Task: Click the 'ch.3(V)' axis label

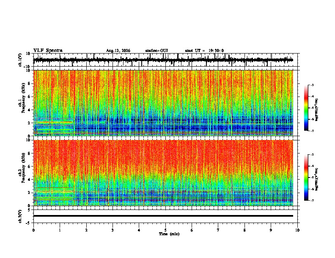Action: pos(20,217)
